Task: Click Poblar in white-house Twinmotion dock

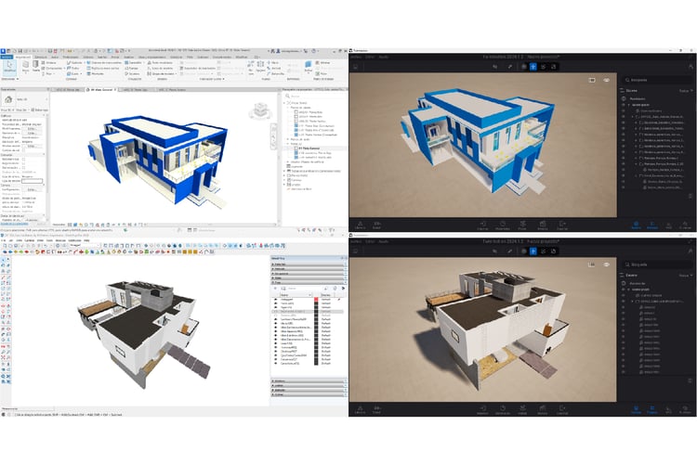Action: pos(522,410)
